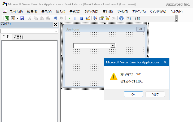Click the ヘルプ button in the error dialog
The image size is (193, 122).
click(x=155, y=94)
